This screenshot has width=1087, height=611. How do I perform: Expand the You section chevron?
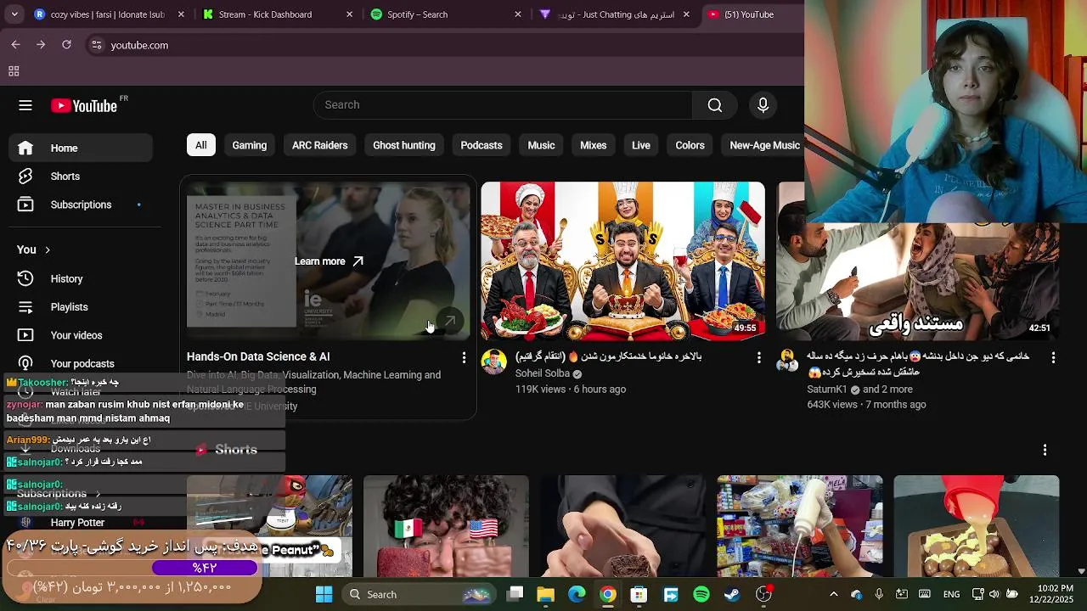48,249
